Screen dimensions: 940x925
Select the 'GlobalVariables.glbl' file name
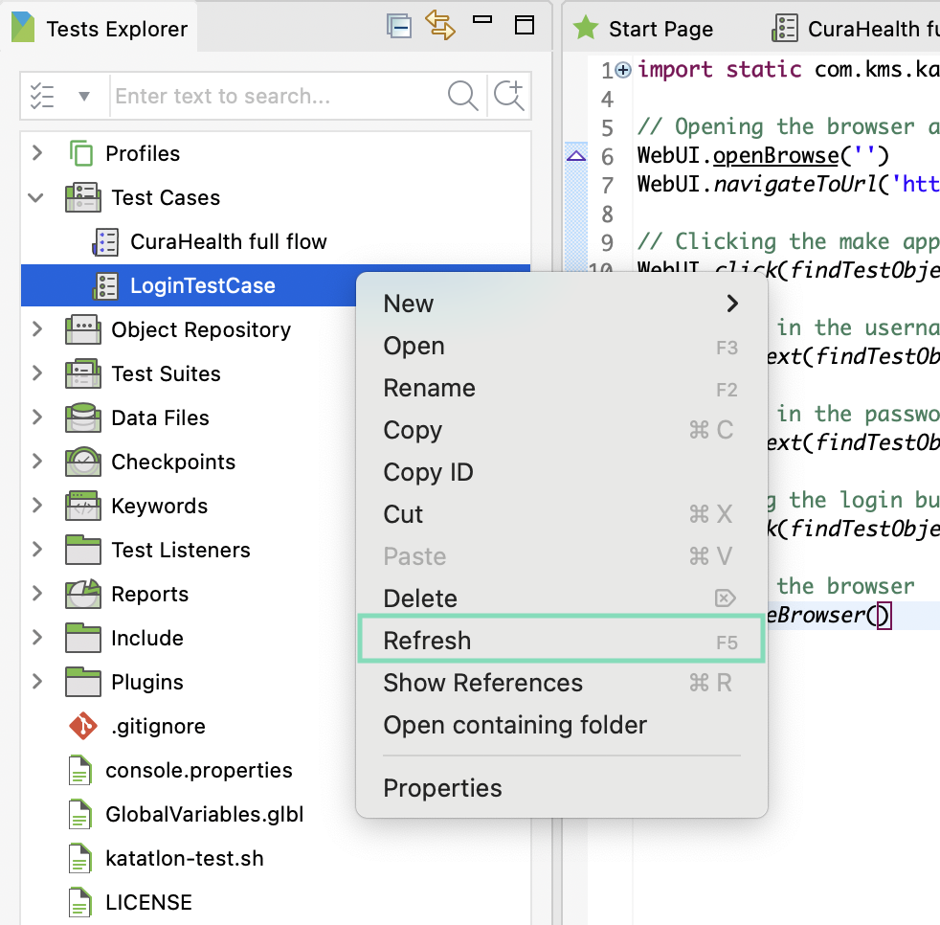[205, 814]
